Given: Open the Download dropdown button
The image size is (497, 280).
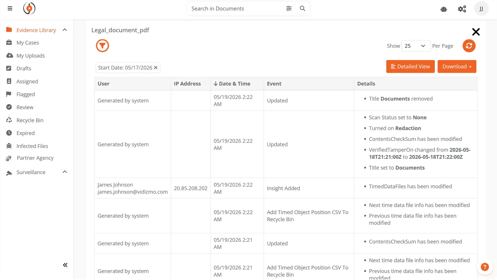Looking at the screenshot, I should (x=457, y=67).
